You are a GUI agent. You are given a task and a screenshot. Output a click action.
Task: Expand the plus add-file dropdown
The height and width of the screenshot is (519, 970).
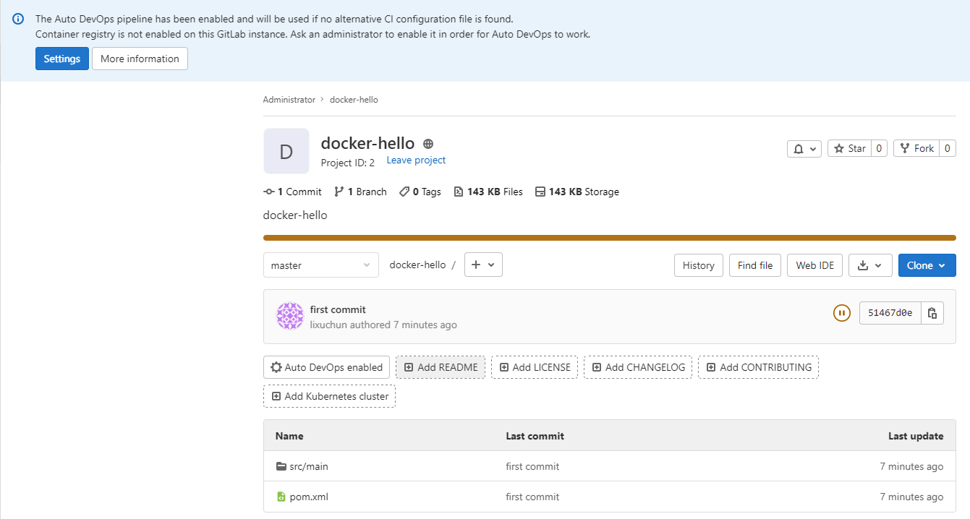point(483,265)
